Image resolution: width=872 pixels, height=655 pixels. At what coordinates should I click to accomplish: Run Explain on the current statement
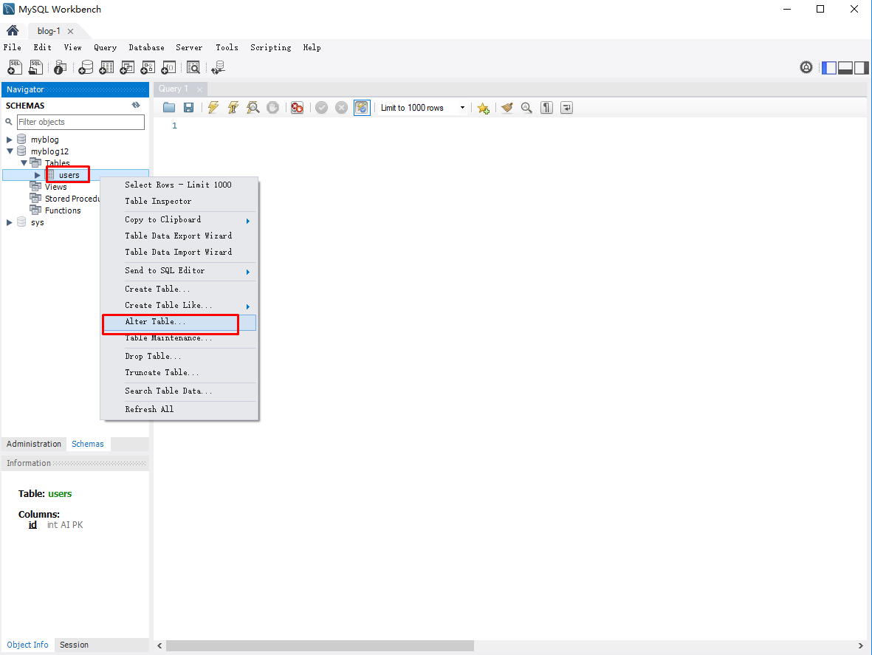point(253,107)
